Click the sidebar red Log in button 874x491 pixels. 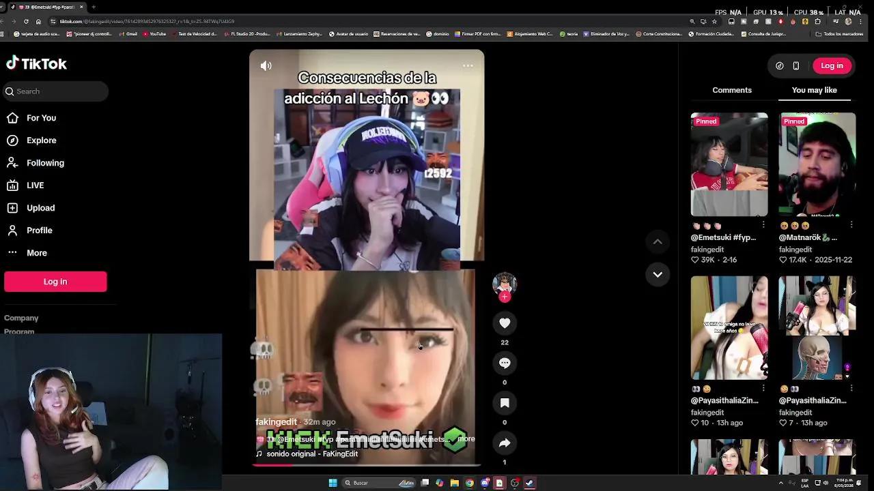(x=55, y=282)
